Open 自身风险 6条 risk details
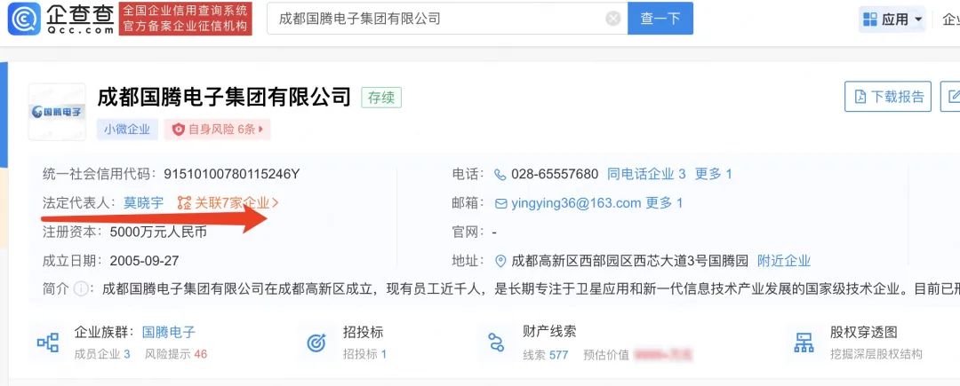 (x=218, y=130)
